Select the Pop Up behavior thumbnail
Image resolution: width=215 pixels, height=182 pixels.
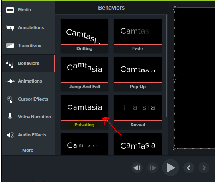click(138, 70)
